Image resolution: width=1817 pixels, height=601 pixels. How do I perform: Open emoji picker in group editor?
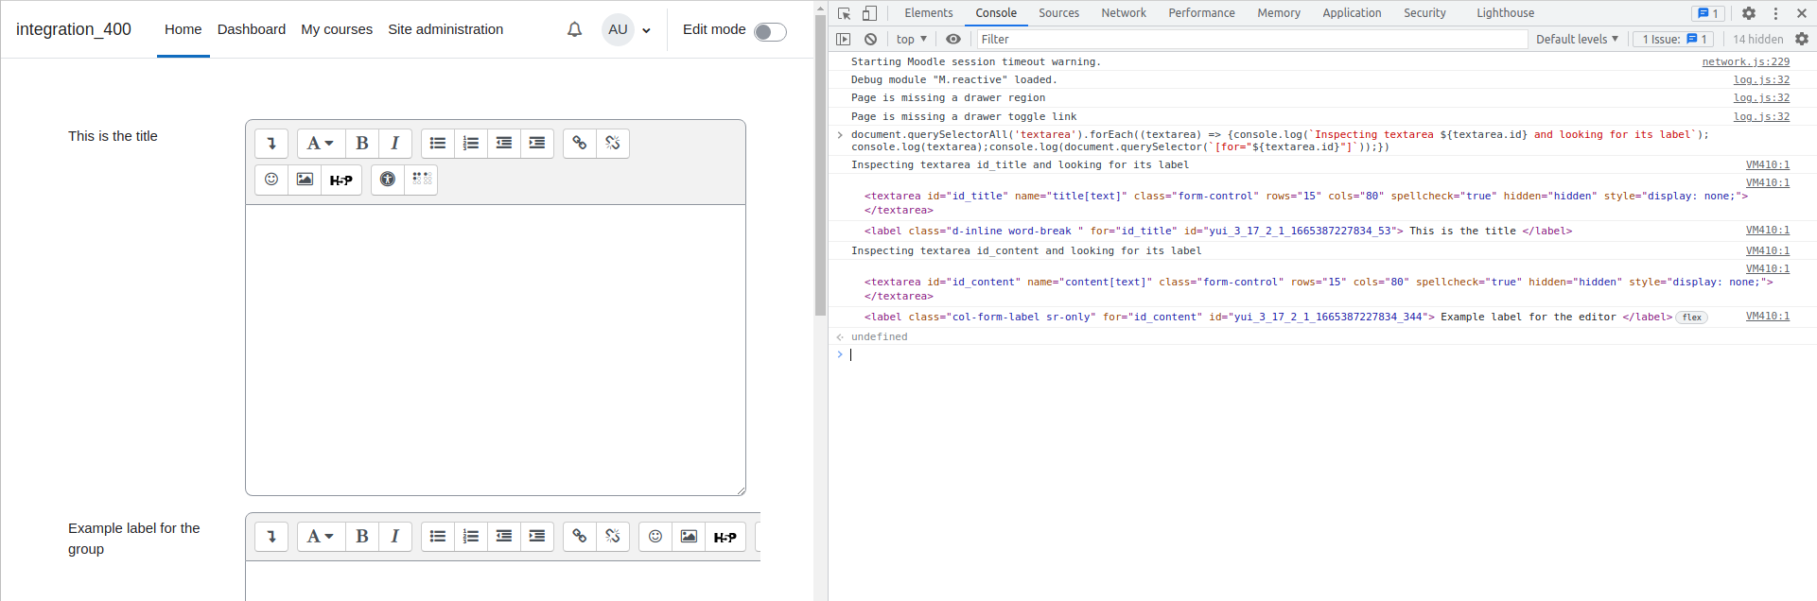[655, 537]
